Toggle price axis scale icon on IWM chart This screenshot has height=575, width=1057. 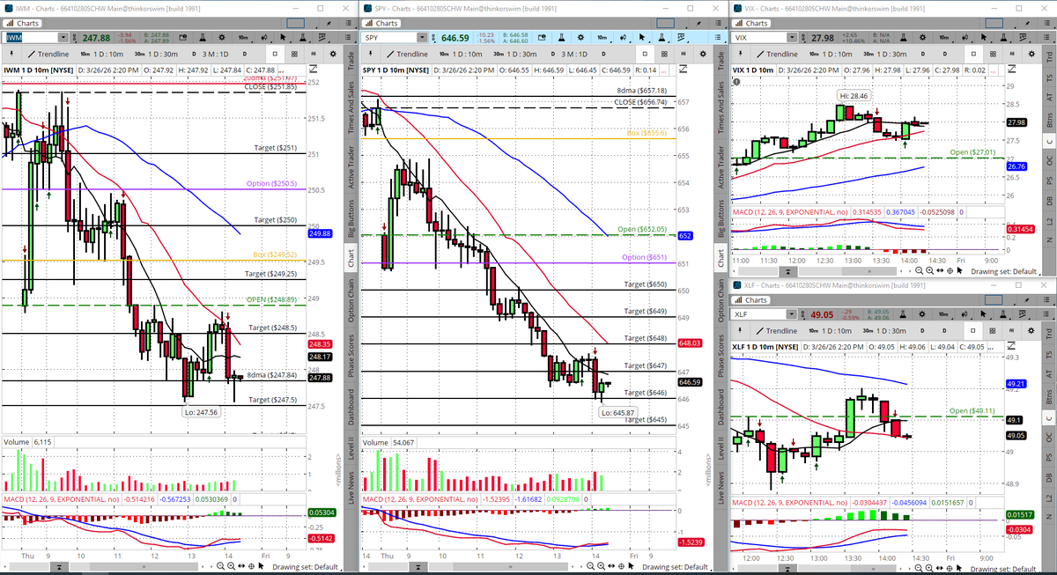(x=311, y=70)
